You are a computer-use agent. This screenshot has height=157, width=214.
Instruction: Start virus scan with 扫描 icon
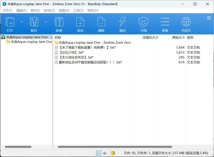143,24
